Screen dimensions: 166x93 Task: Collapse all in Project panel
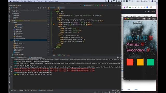[40, 8]
